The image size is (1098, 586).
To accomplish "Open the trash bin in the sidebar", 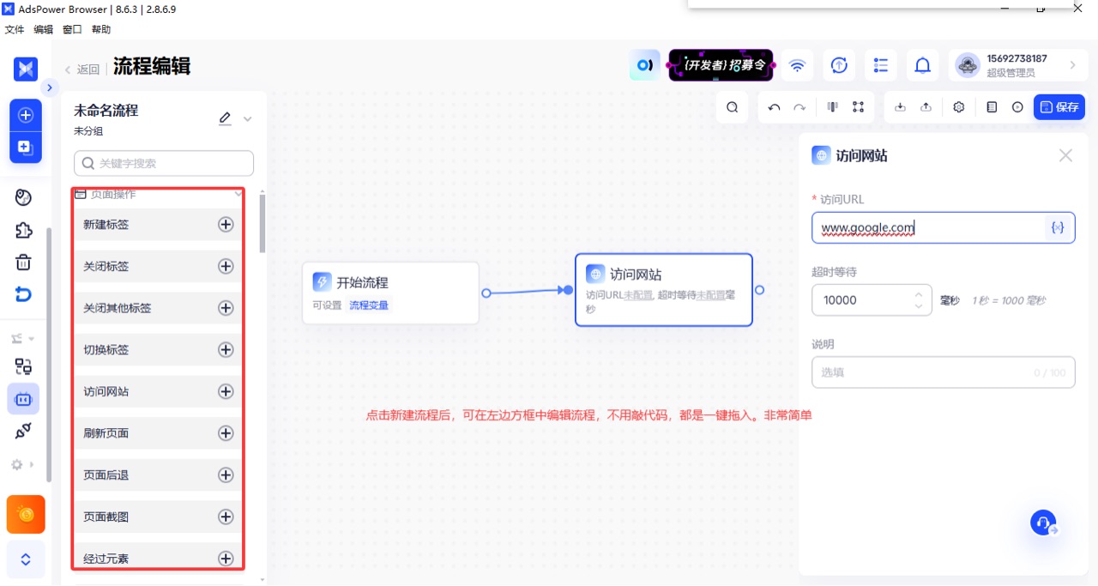I will coord(24,263).
